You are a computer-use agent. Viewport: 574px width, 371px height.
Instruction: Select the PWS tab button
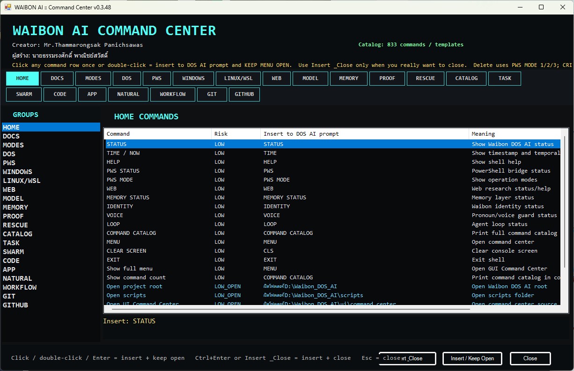157,79
